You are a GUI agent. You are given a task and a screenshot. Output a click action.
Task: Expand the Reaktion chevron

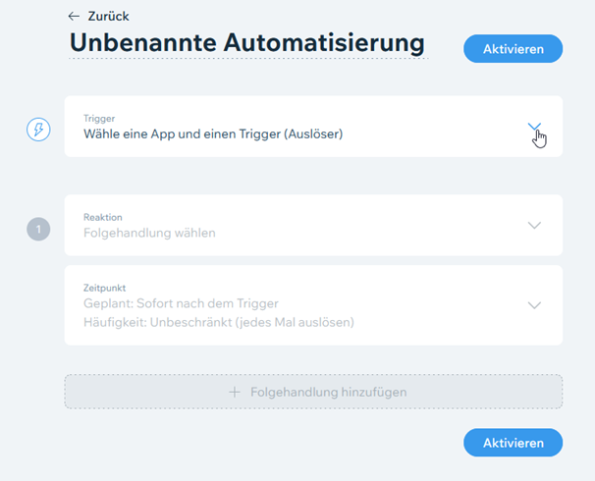tap(534, 226)
